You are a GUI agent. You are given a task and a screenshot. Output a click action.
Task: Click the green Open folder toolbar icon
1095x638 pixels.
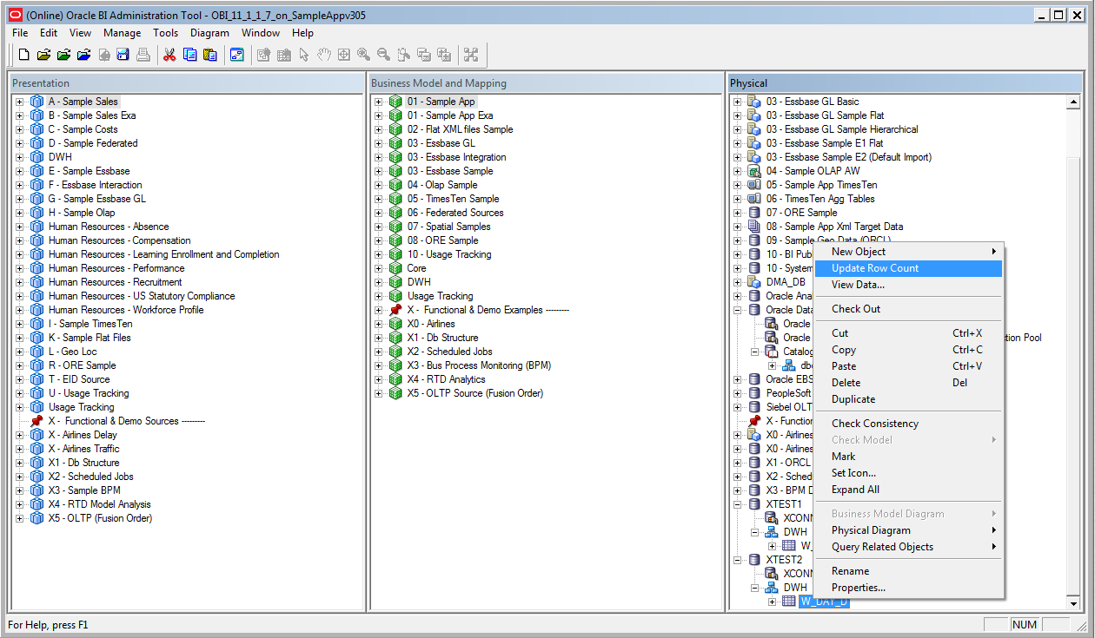coord(63,55)
